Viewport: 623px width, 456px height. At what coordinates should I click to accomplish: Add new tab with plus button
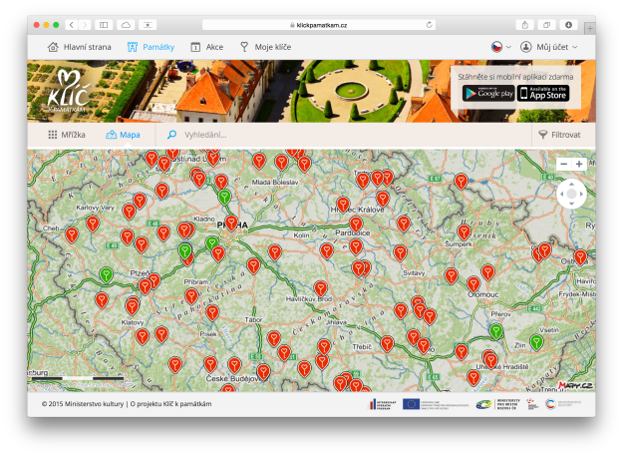pyautogui.click(x=590, y=29)
